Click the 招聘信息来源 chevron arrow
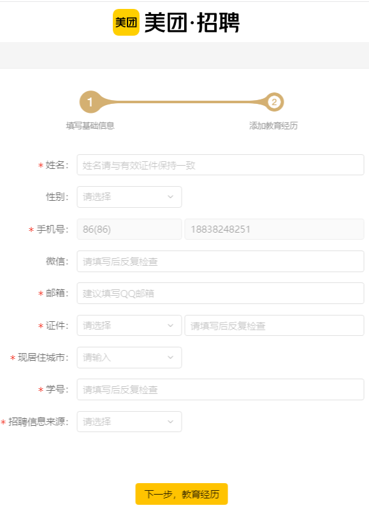 click(170, 422)
